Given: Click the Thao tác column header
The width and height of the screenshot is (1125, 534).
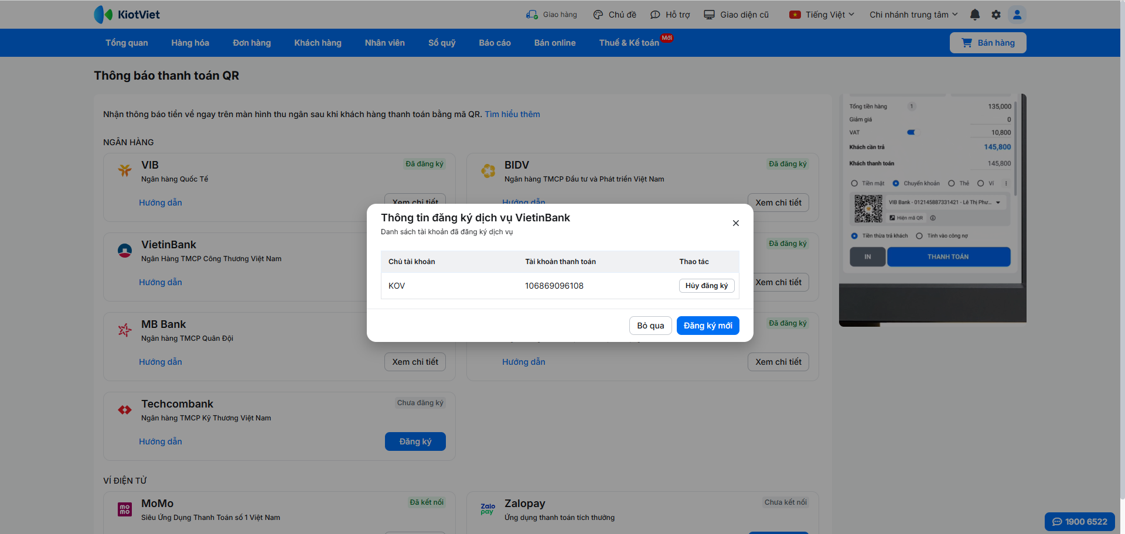Looking at the screenshot, I should pyautogui.click(x=694, y=262).
